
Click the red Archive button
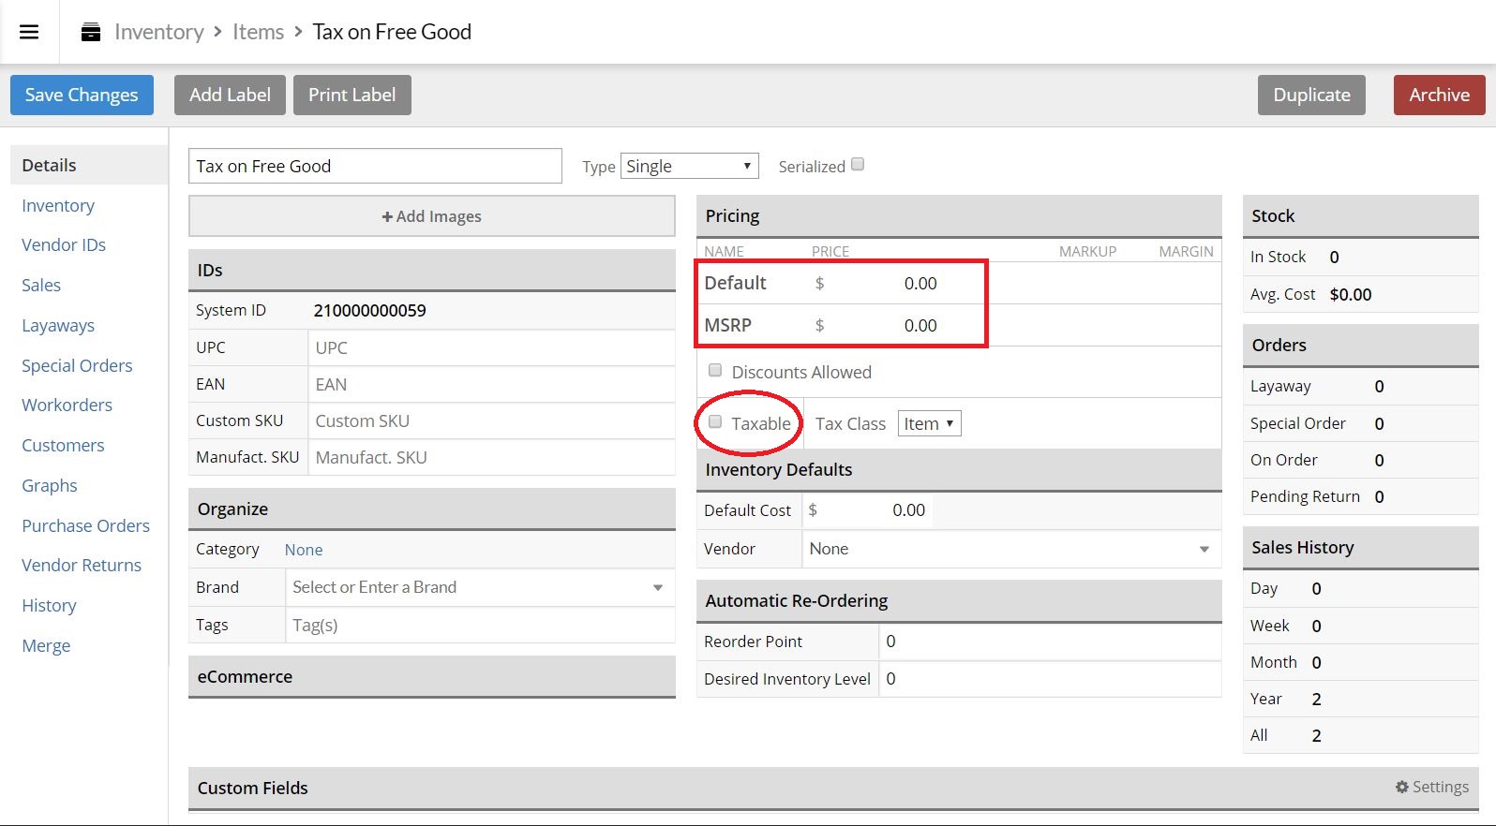[x=1439, y=95]
